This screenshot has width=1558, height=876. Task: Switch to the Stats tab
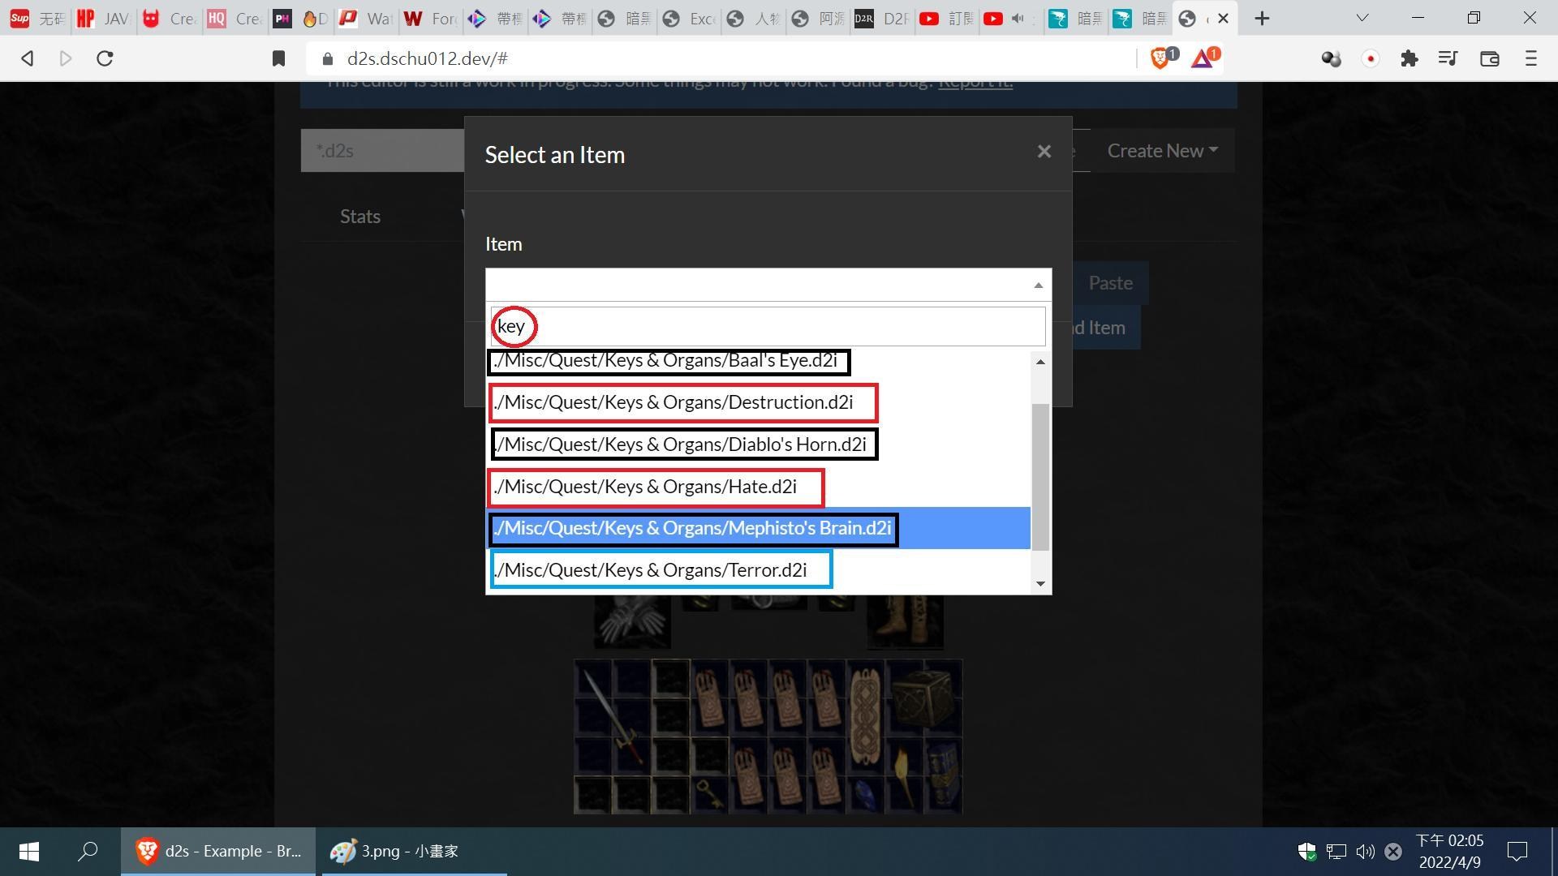coord(359,217)
